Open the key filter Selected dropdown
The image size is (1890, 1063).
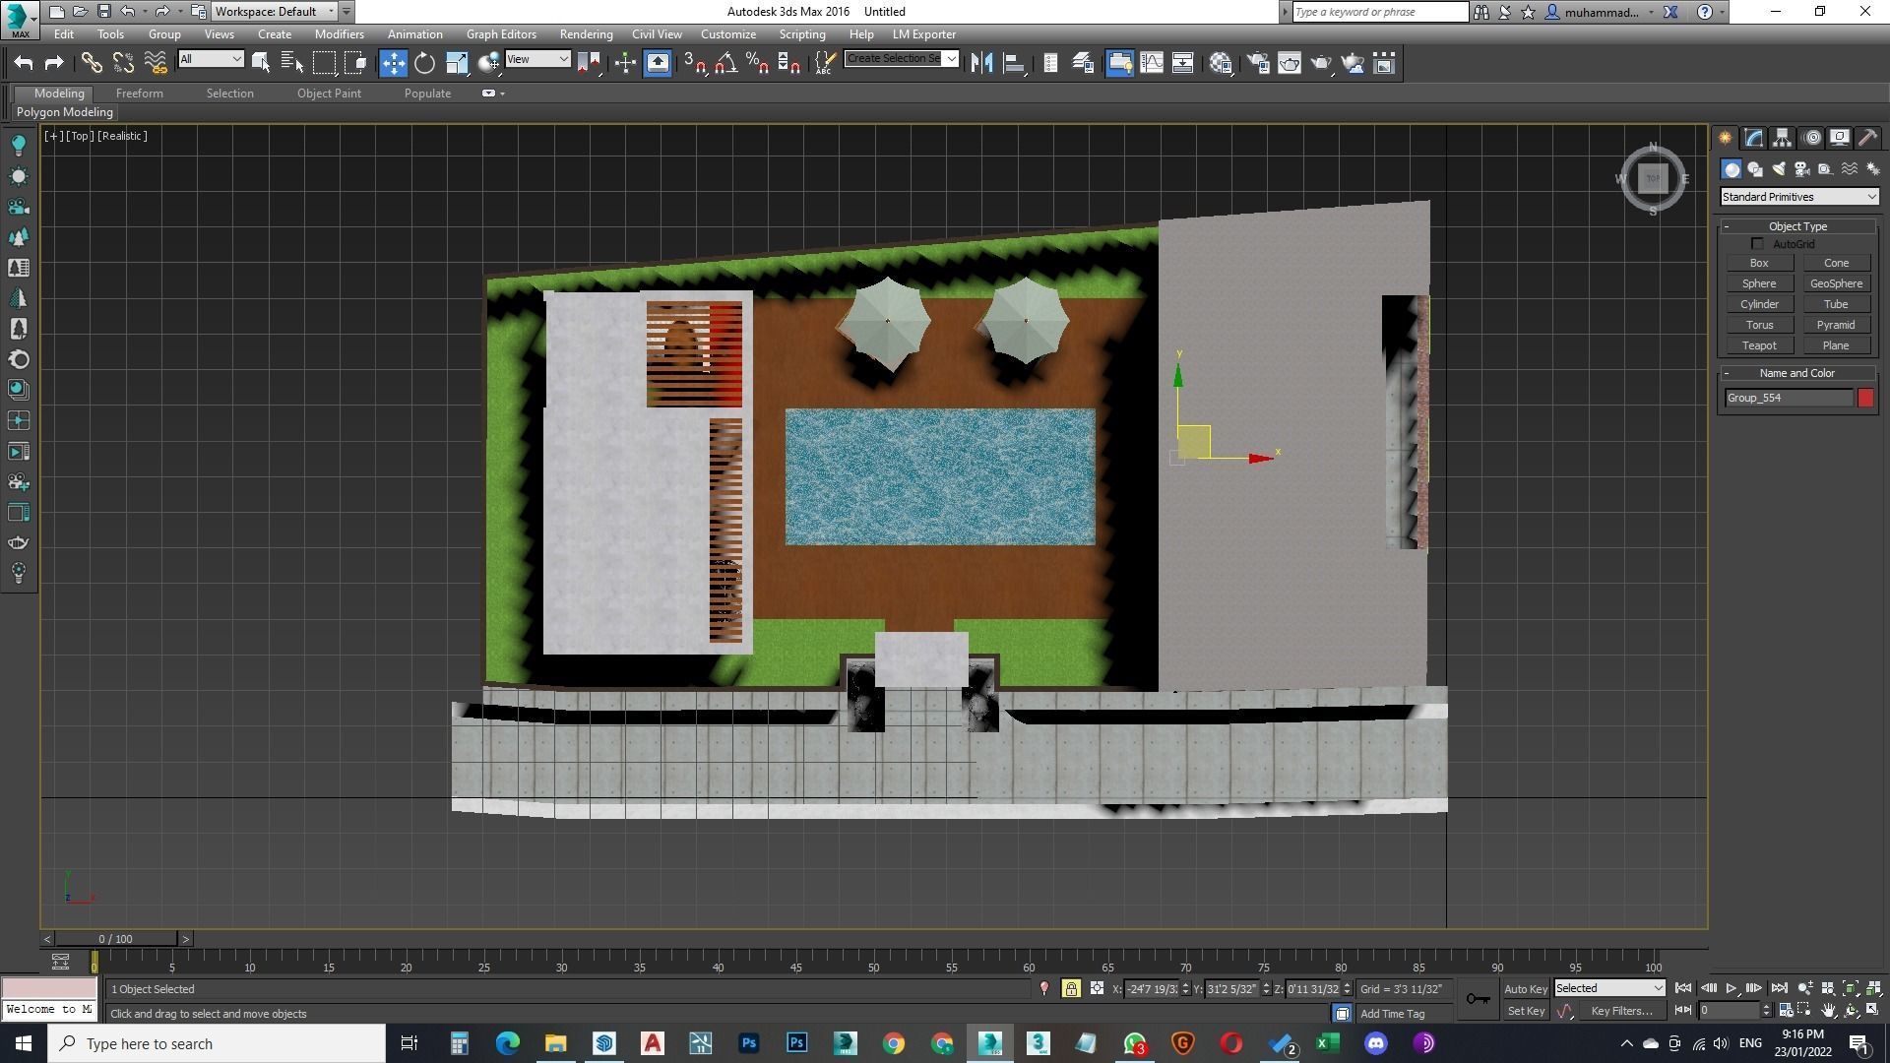pos(1609,988)
